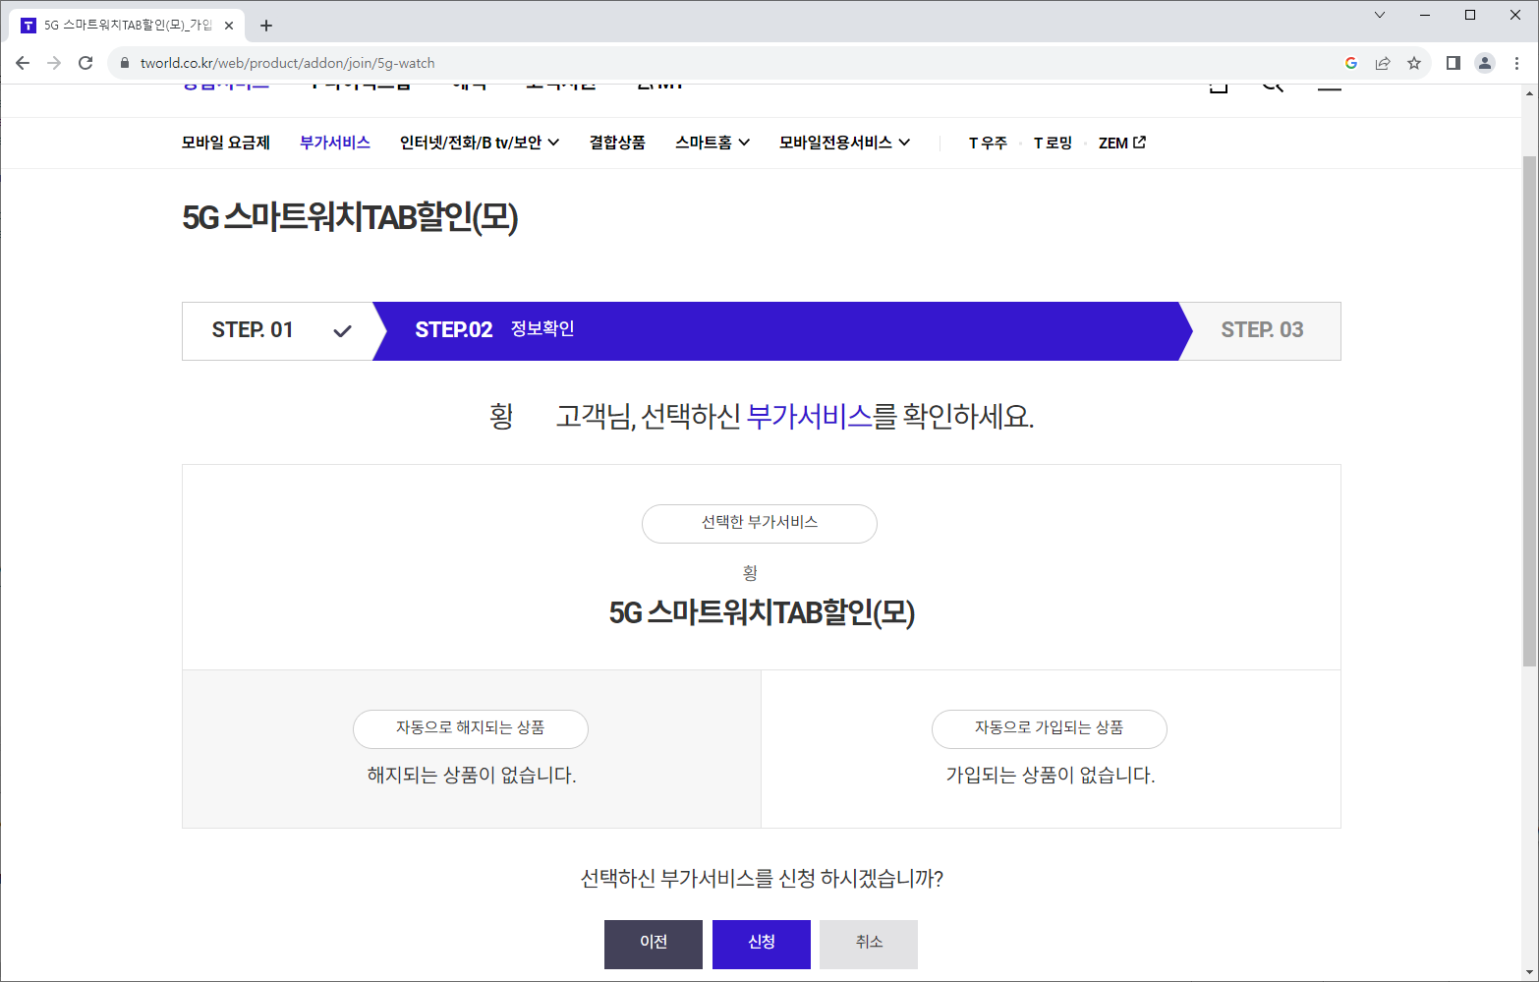
Task: Click the 해지되는 상품이 없습니다. text
Action: pyautogui.click(x=472, y=776)
